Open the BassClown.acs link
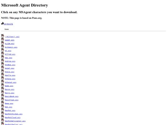The height and width of the screenshot is (125, 167). pos(12,100)
